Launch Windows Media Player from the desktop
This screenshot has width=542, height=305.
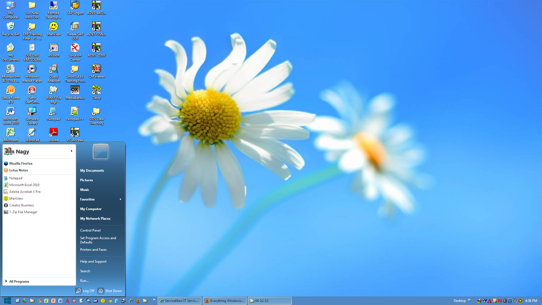pos(32,71)
